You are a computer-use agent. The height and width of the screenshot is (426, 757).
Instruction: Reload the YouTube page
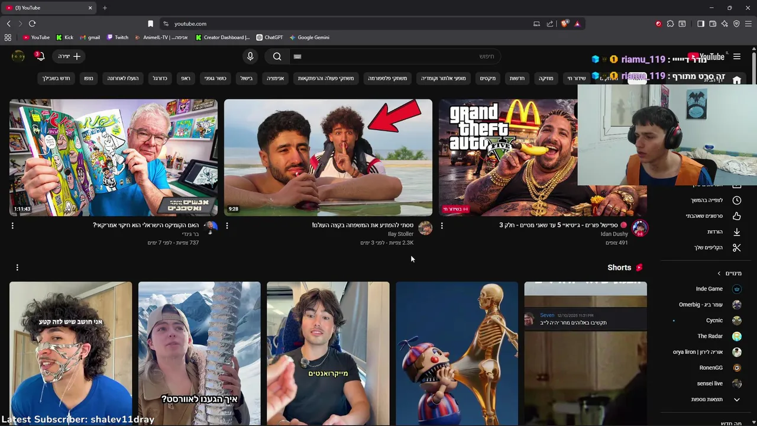tap(32, 24)
